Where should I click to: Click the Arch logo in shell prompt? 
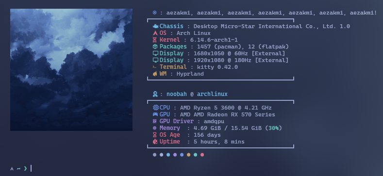(x=12, y=169)
